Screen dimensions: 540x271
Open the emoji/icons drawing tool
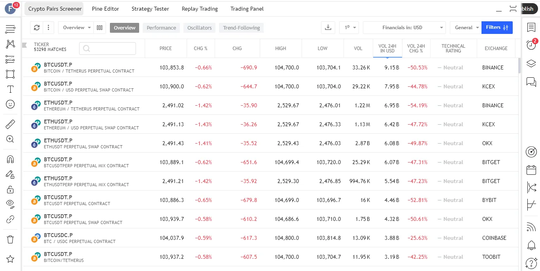tap(10, 104)
